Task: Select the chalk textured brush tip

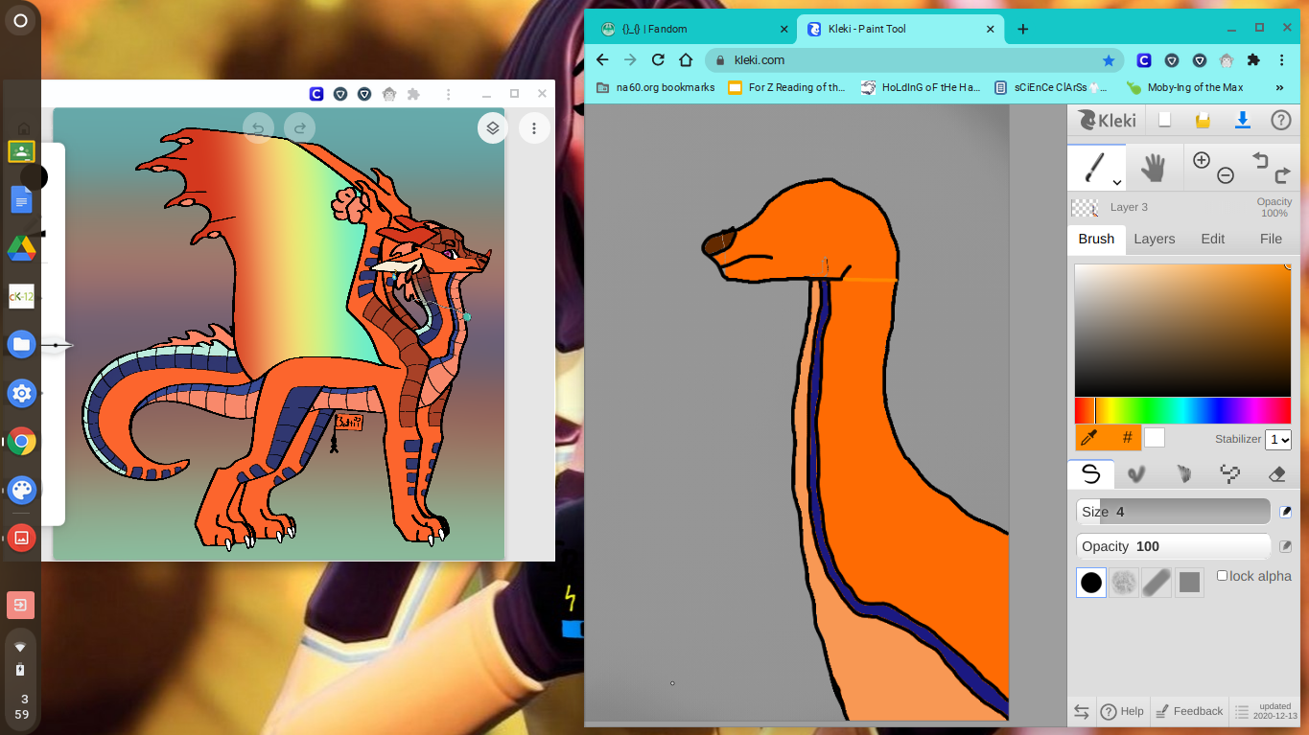Action: [1124, 582]
